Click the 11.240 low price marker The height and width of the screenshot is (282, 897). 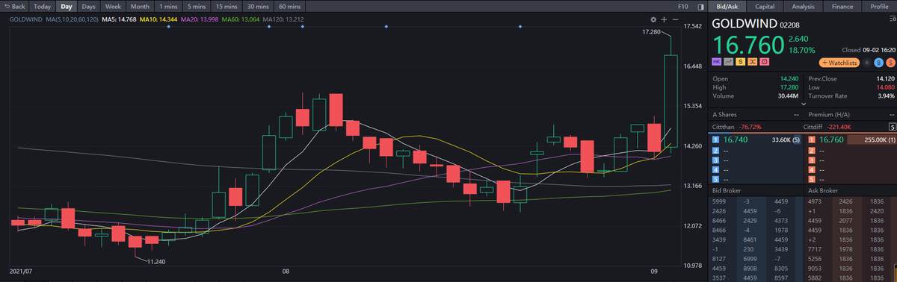point(155,261)
